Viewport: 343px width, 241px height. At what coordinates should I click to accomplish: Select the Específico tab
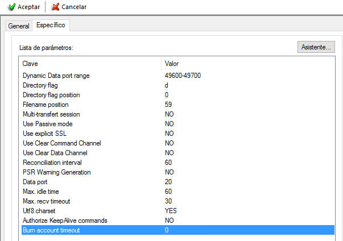(x=51, y=26)
